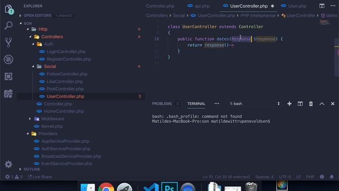The image size is (339, 191).
Task: Open the Search view in the activity bar
Action: (8, 25)
